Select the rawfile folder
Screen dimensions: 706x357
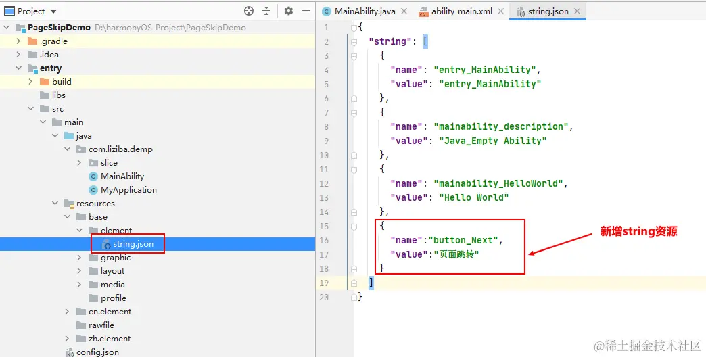pos(101,325)
